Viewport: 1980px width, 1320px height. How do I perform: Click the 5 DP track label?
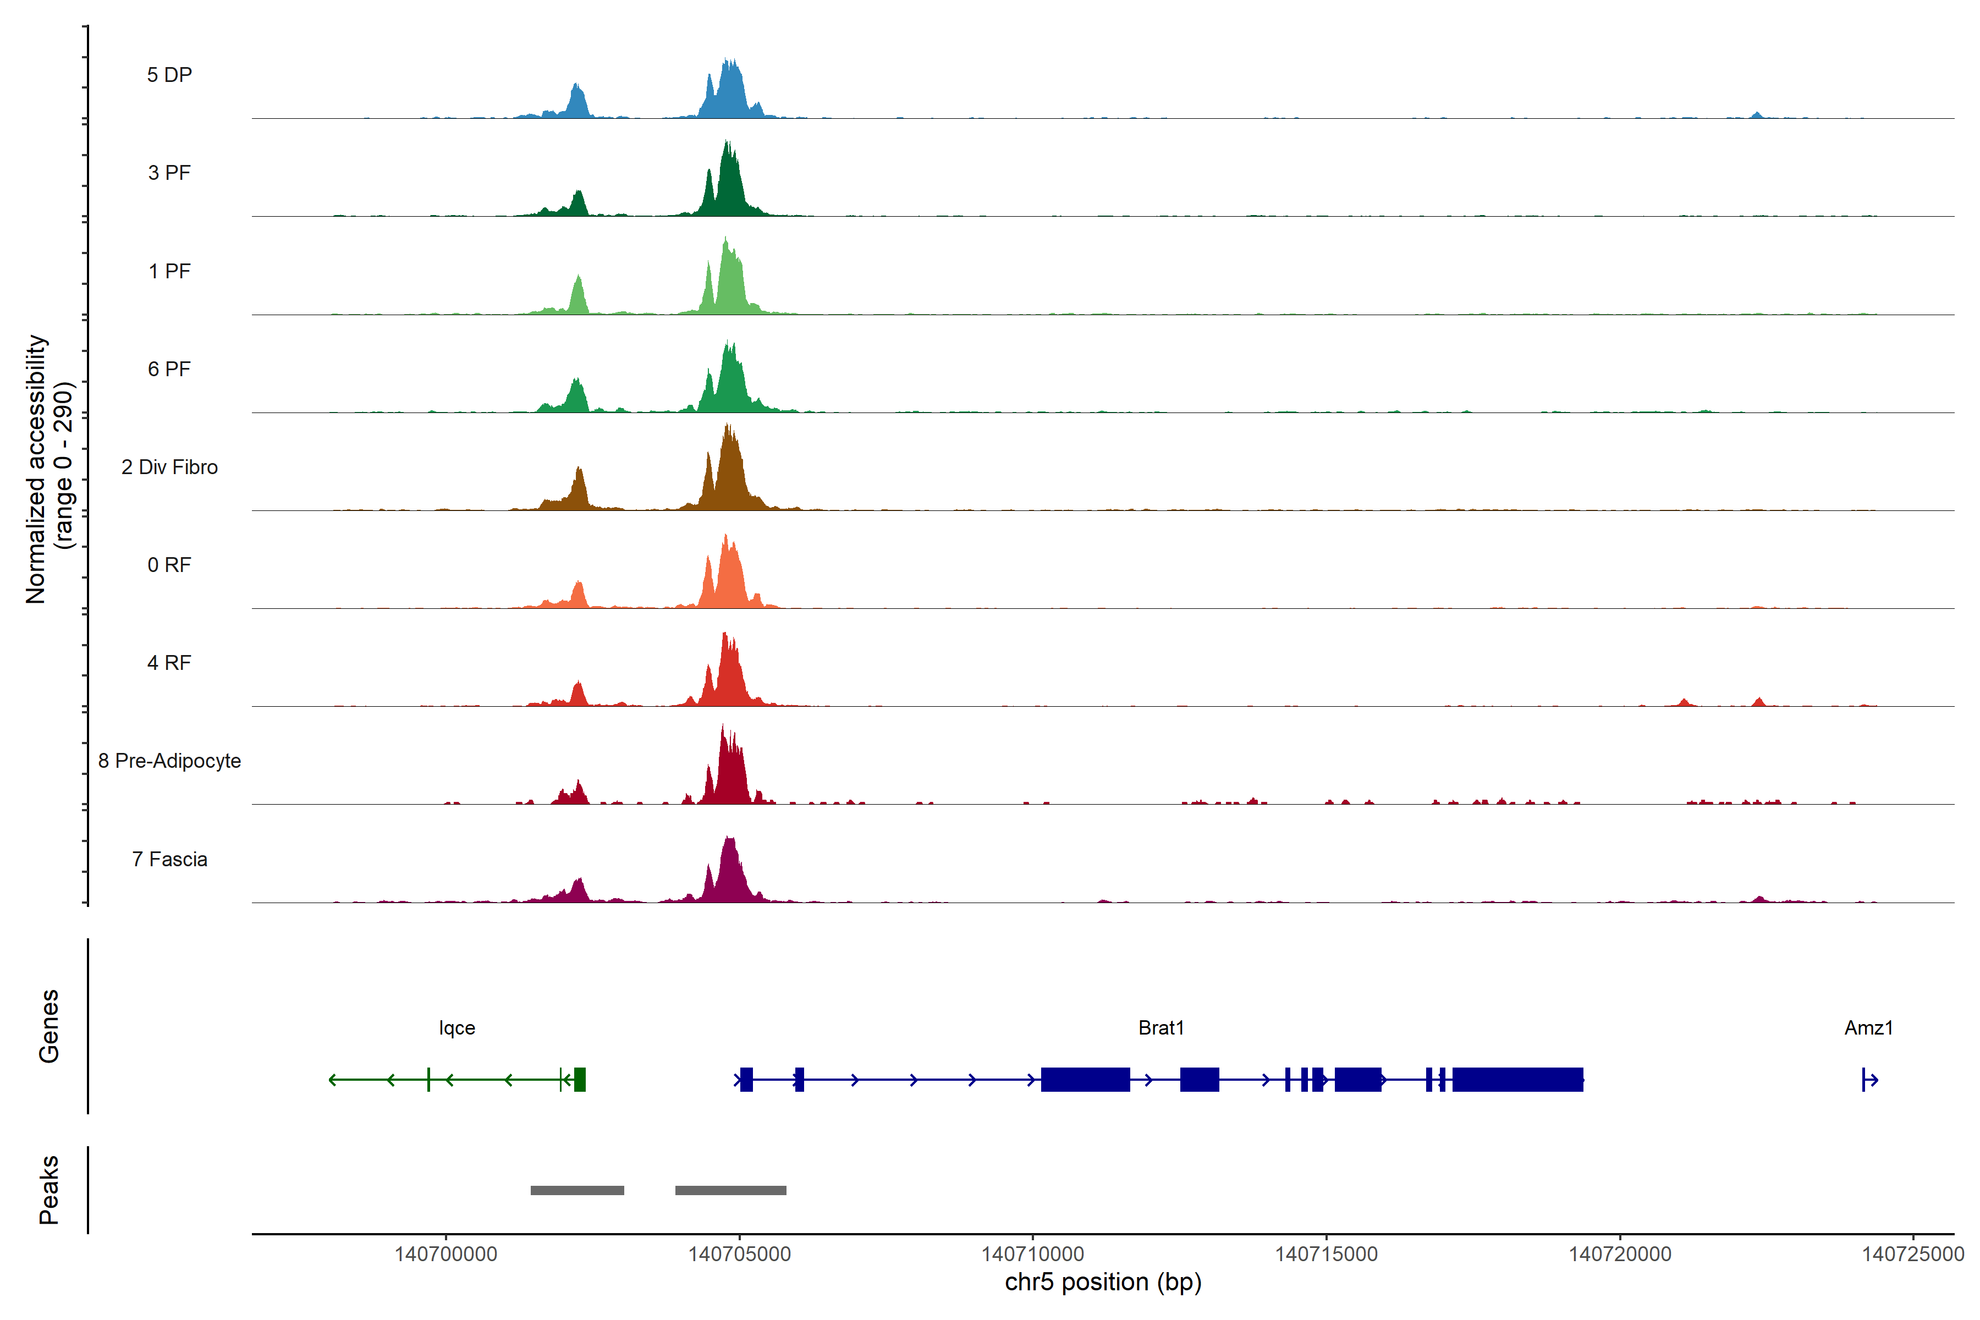click(169, 75)
